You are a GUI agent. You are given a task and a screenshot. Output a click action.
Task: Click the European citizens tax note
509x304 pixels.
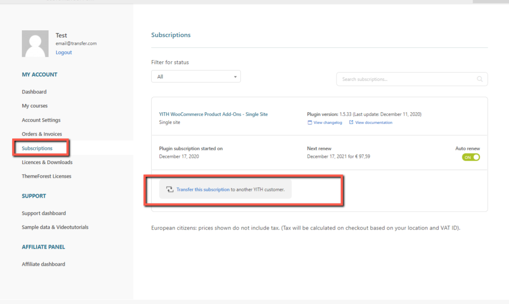pos(305,228)
